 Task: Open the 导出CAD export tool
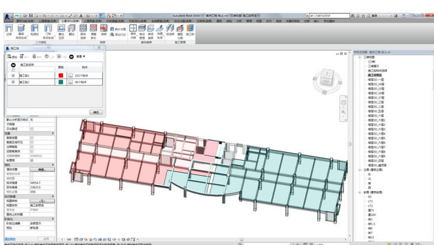click(x=118, y=34)
